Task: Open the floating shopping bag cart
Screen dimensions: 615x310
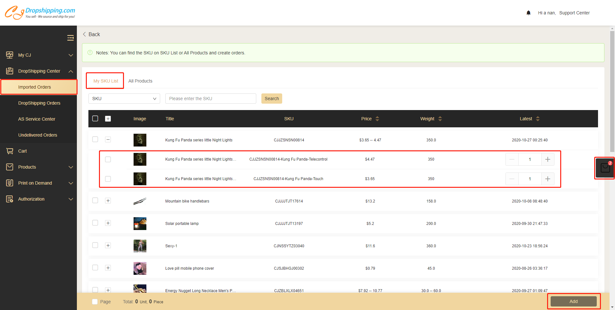Action: tap(605, 168)
